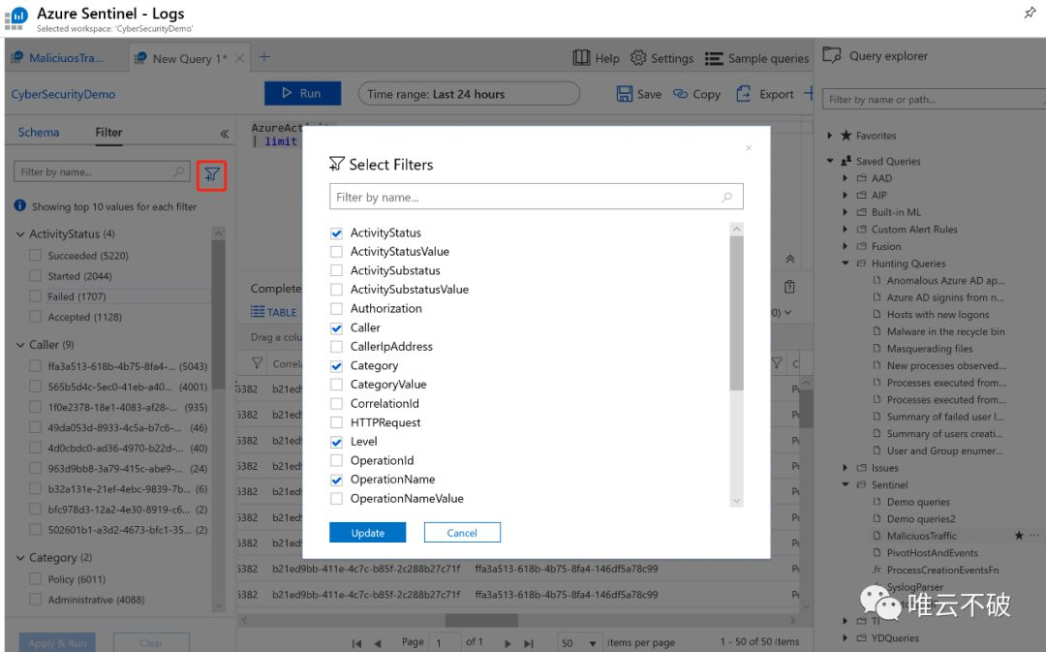1046x652 pixels.
Task: Expand the AAD folder
Action: (846, 178)
